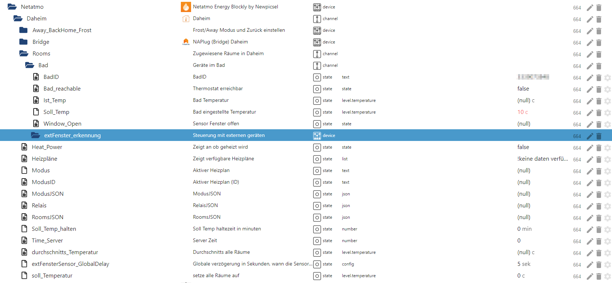Click the Heizpläne value keine daten verfü...
Screen dimensions: 612x283
tap(543, 158)
